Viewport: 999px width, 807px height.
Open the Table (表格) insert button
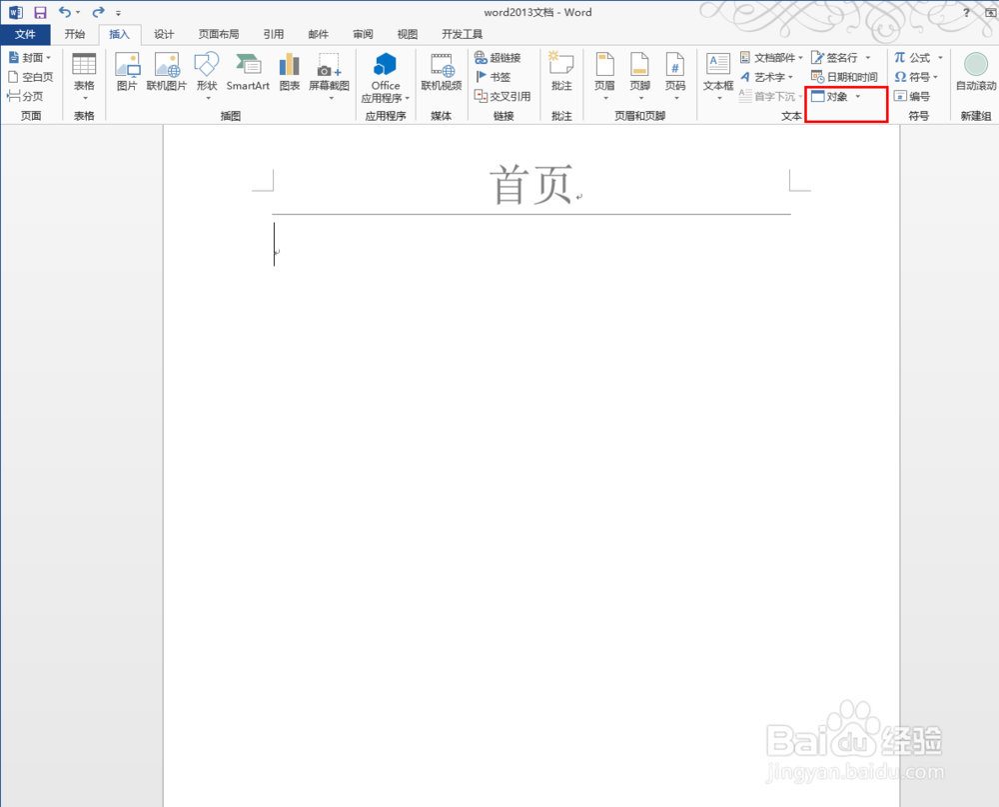pos(84,77)
